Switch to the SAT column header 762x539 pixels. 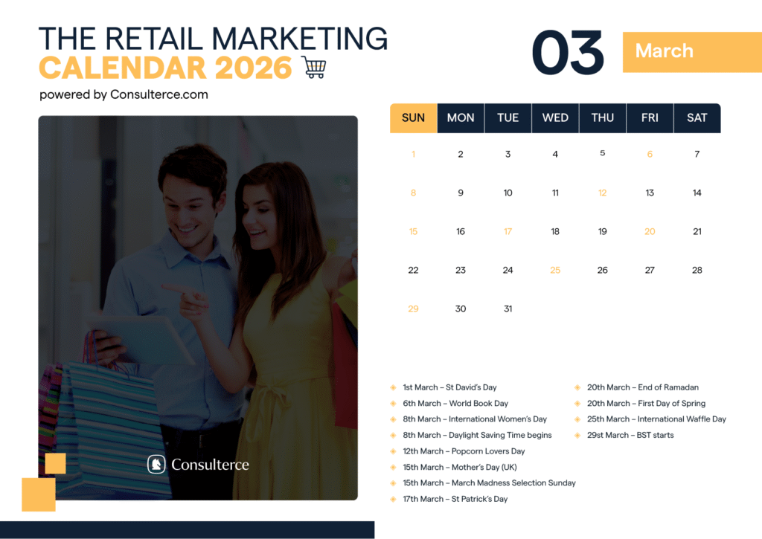pyautogui.click(x=697, y=117)
